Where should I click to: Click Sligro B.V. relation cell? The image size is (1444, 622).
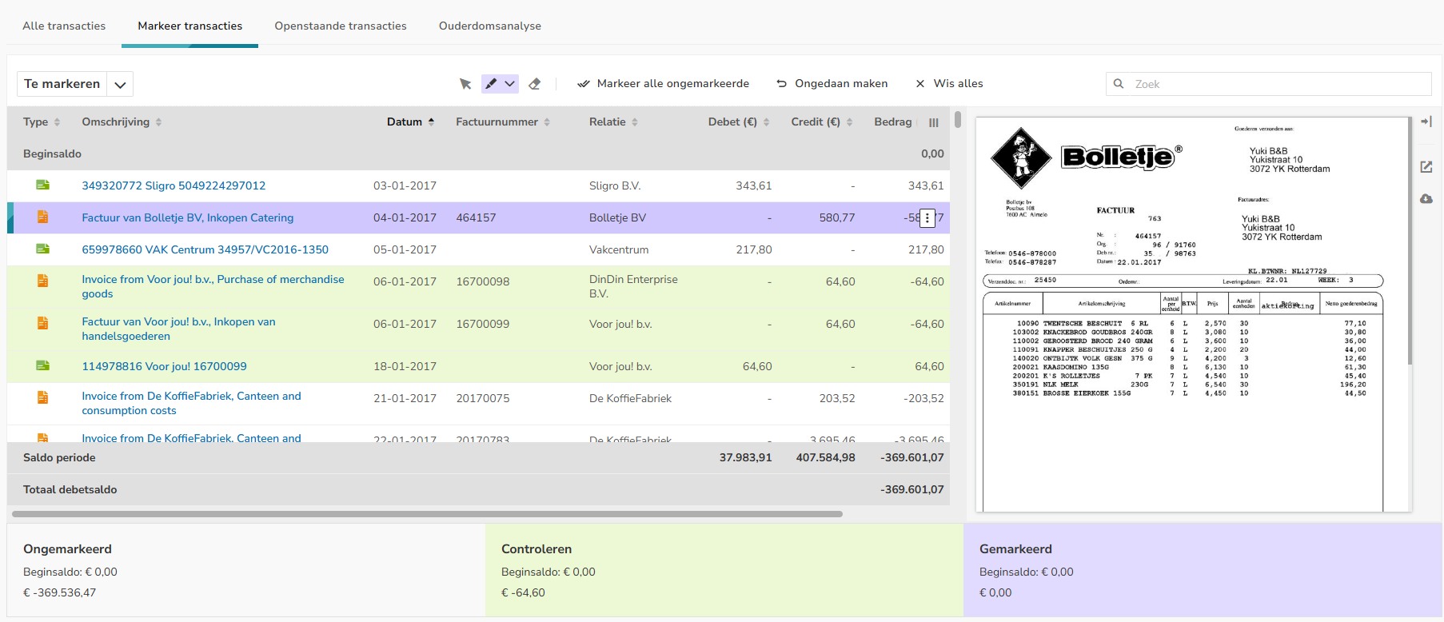615,185
